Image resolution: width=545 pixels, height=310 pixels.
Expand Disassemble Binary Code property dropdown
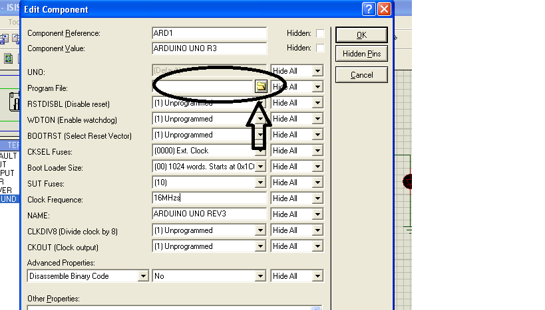pyautogui.click(x=143, y=276)
